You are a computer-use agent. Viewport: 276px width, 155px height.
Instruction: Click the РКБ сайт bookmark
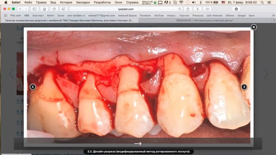point(16,15)
